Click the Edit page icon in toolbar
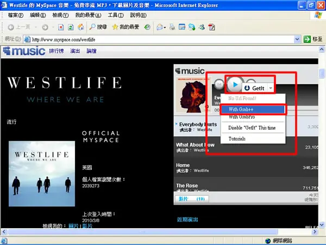The image size is (326, 245). (182, 27)
